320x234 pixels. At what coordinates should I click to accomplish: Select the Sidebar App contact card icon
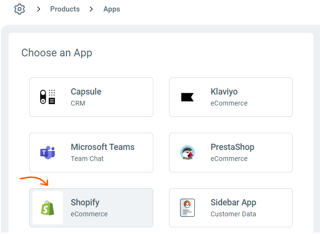[187, 208]
